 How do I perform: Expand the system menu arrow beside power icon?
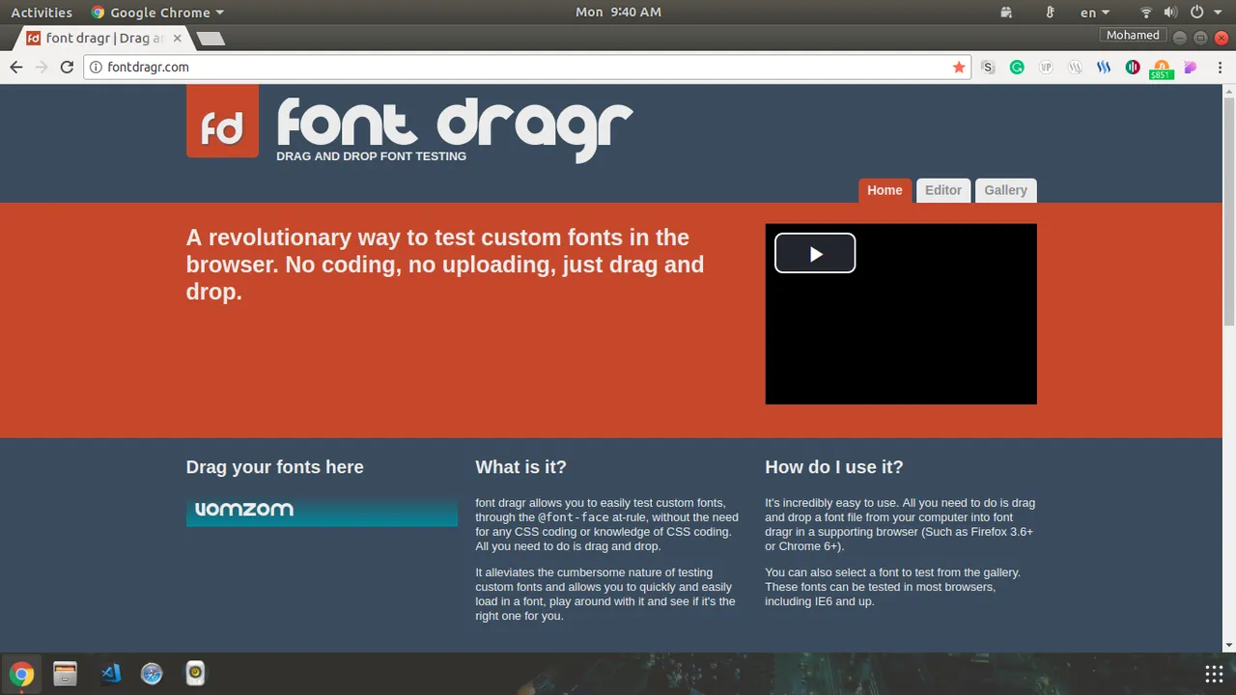tap(1217, 13)
